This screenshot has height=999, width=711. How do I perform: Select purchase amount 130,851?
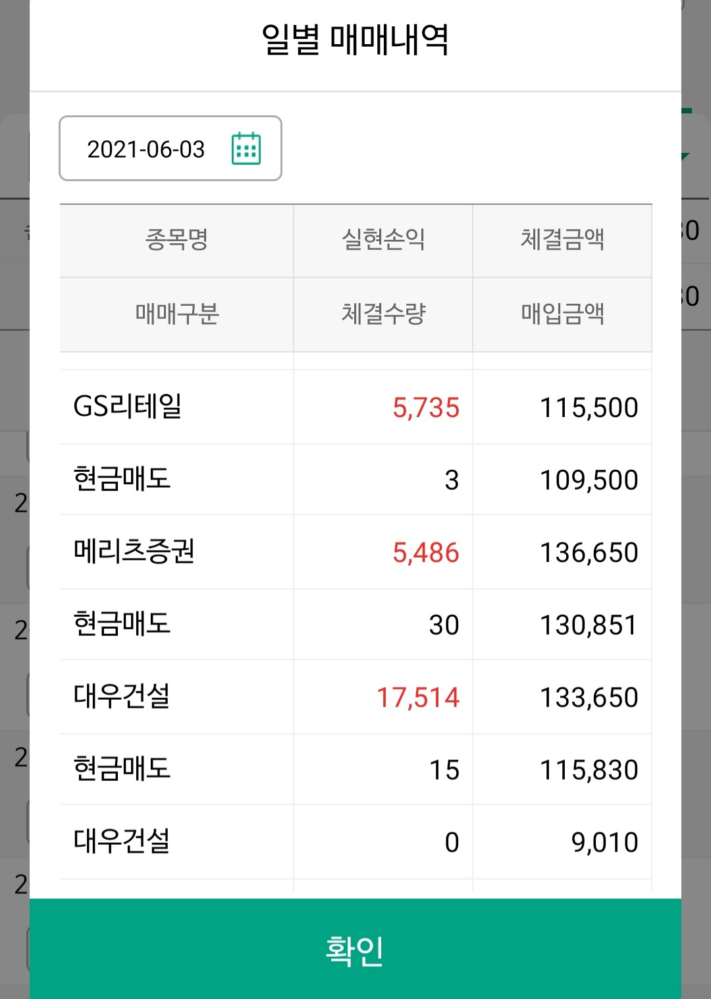[x=589, y=625]
